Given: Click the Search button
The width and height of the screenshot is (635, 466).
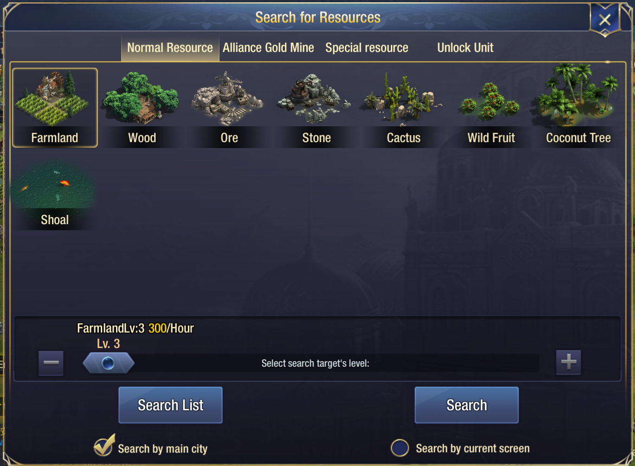Looking at the screenshot, I should (x=467, y=405).
